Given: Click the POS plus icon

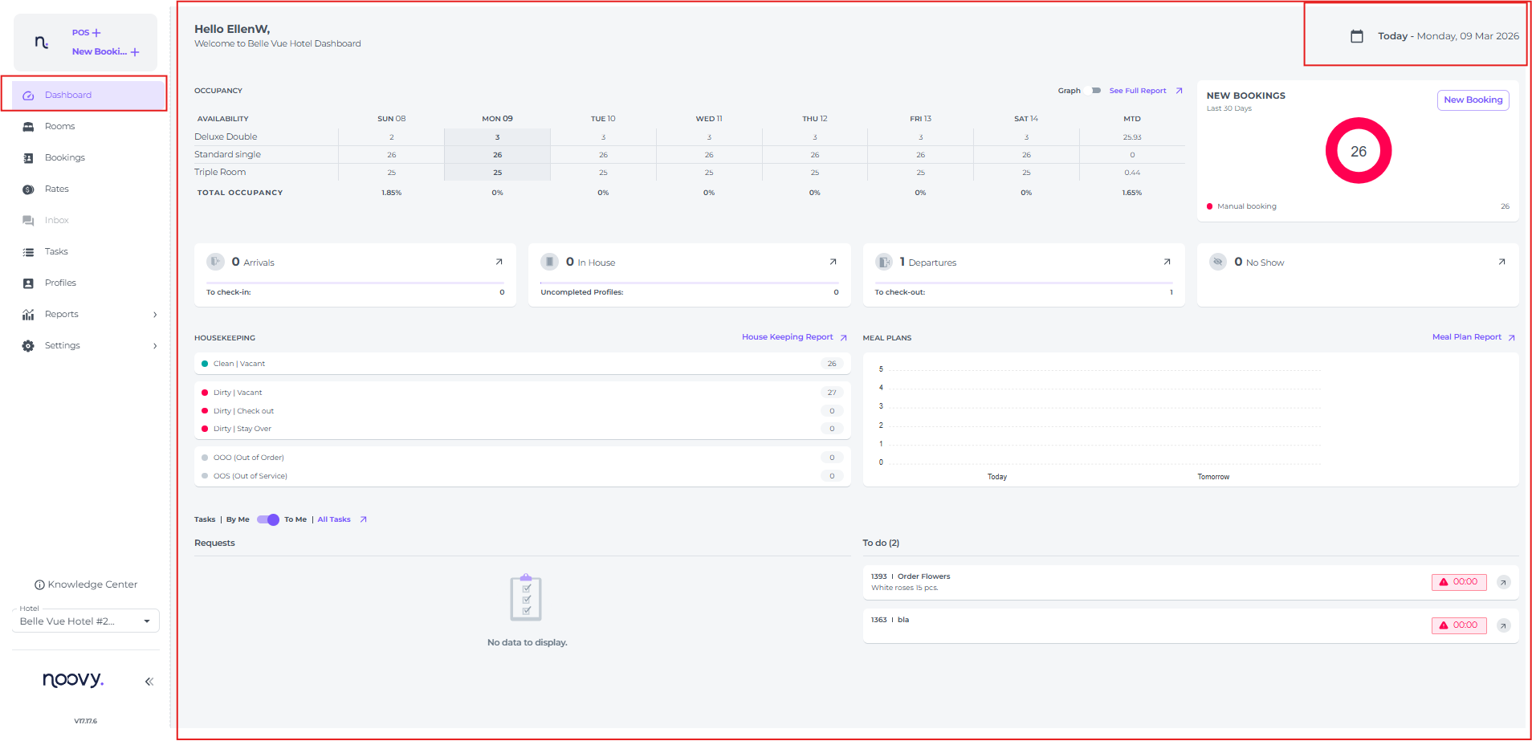Looking at the screenshot, I should point(96,33).
